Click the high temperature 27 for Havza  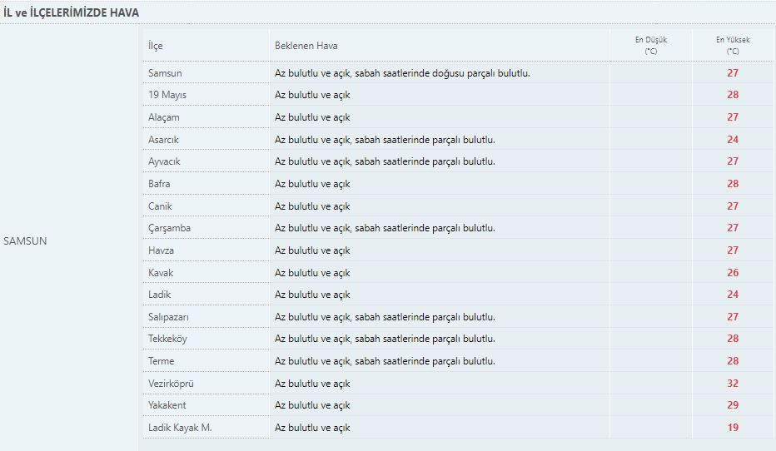click(733, 250)
